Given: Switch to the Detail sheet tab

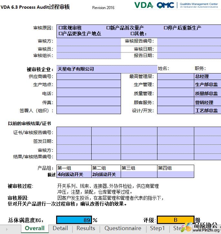Looking at the screenshot, I should click(x=60, y=228).
